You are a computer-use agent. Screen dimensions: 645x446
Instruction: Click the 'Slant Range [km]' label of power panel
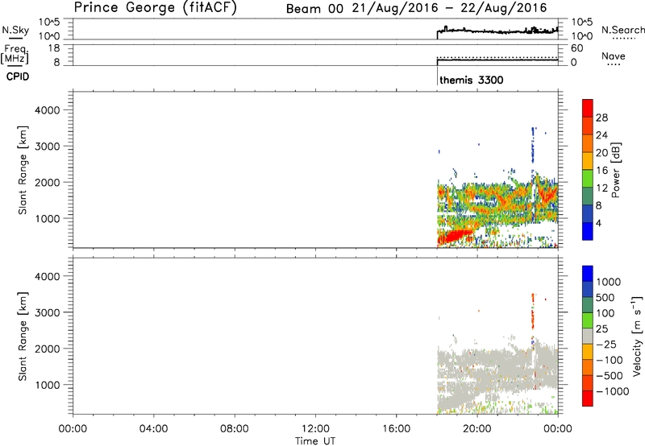pos(23,170)
